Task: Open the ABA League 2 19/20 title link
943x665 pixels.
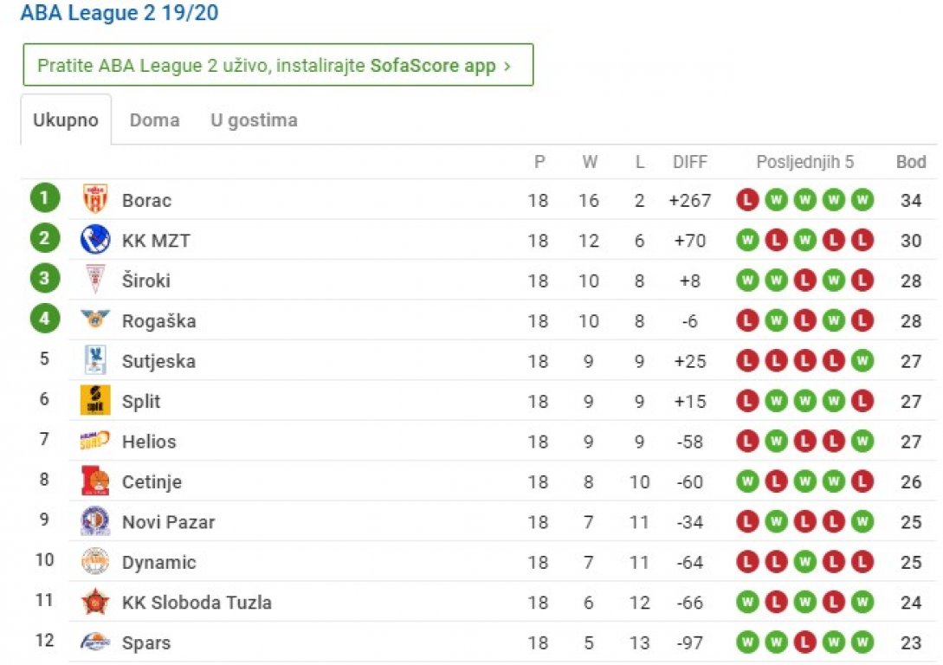Action: [119, 12]
